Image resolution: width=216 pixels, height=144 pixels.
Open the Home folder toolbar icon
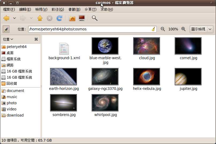point(72,18)
